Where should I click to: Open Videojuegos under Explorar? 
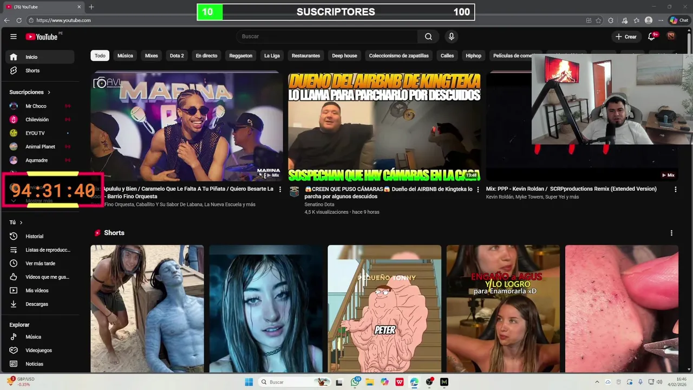click(40, 350)
